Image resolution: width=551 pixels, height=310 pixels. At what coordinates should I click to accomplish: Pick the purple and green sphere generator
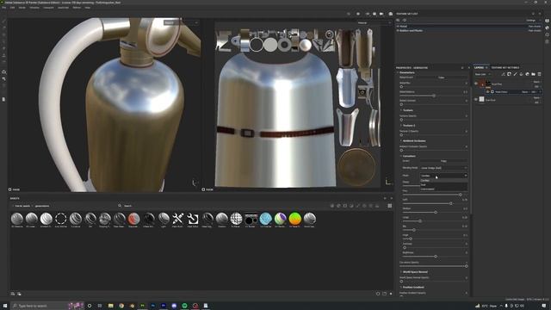click(280, 219)
